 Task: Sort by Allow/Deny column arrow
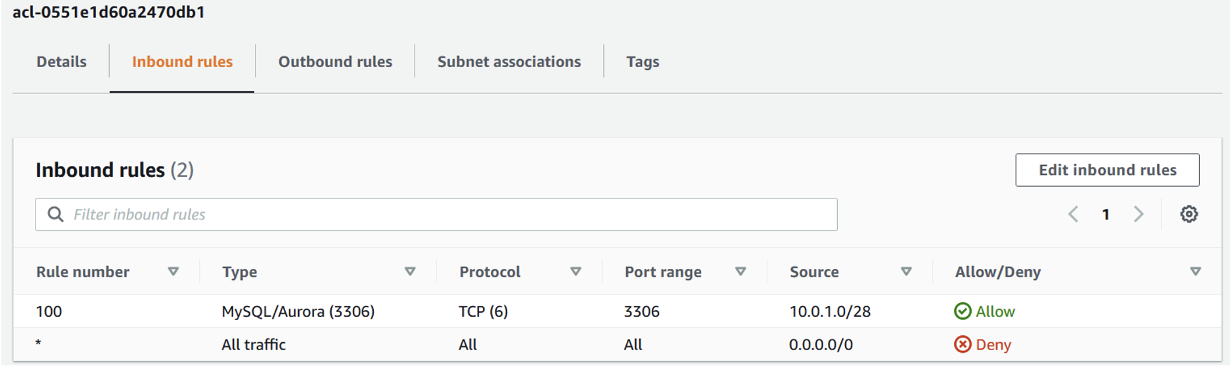coord(1195,271)
